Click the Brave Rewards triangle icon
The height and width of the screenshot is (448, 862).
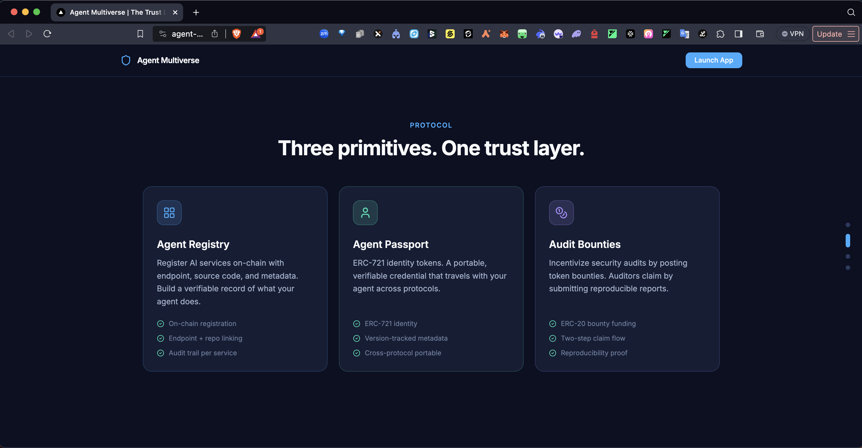(256, 34)
